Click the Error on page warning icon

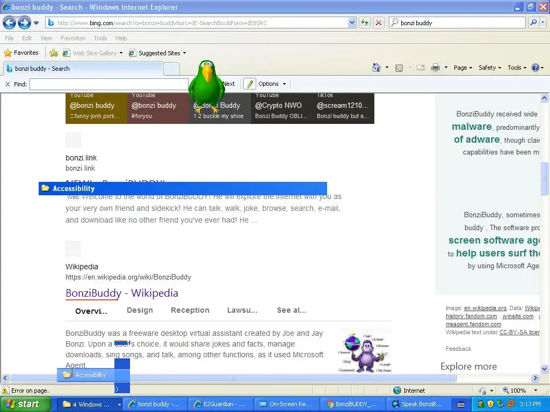coord(5,391)
